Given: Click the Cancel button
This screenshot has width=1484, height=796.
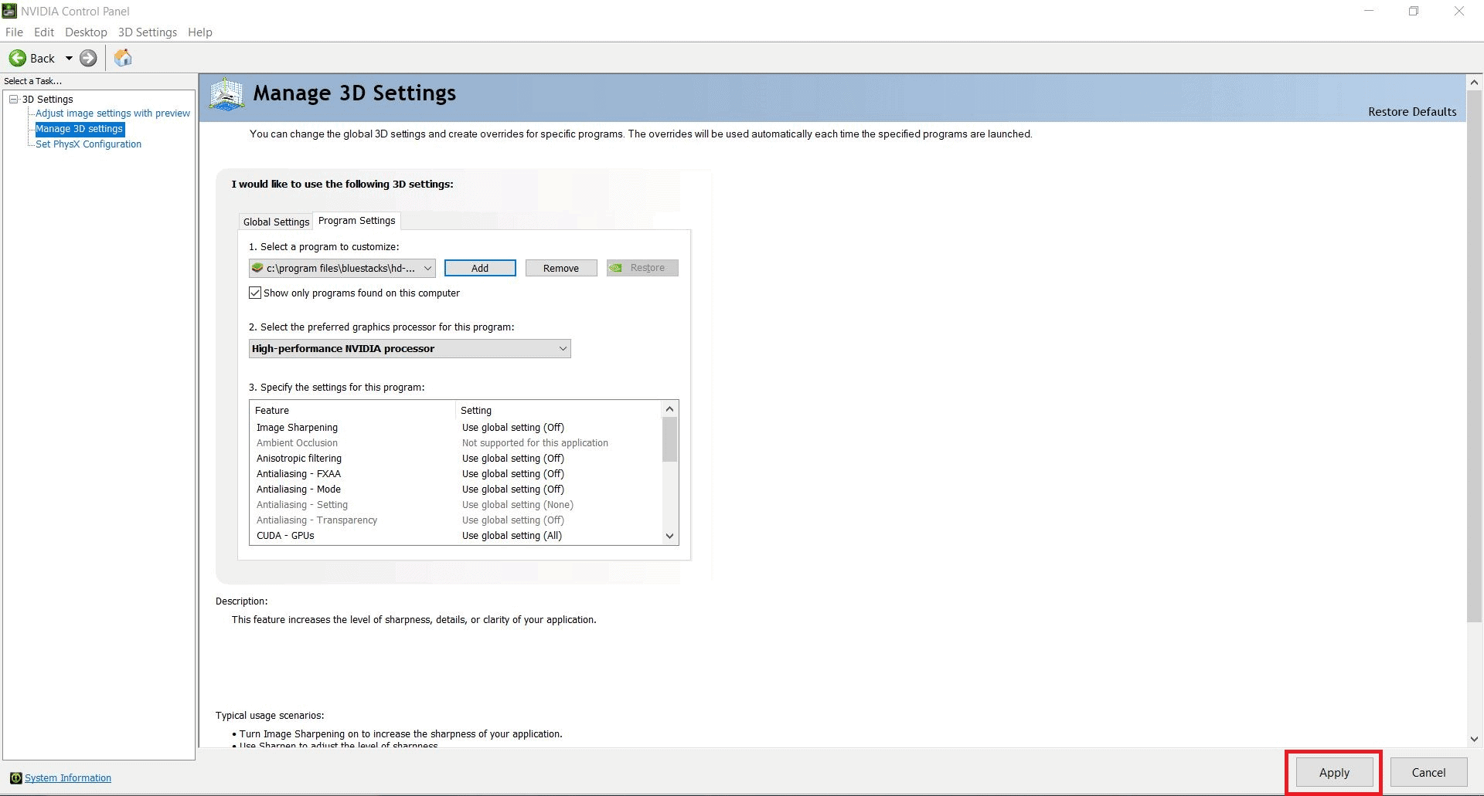Looking at the screenshot, I should (1428, 772).
